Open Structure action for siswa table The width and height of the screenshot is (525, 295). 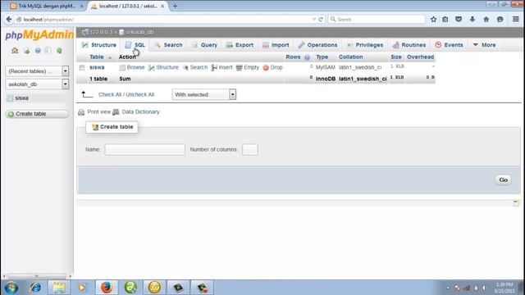tap(164, 67)
